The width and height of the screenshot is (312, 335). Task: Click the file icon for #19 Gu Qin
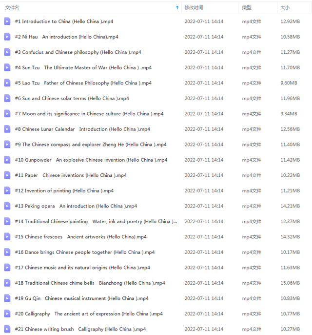click(x=7, y=298)
